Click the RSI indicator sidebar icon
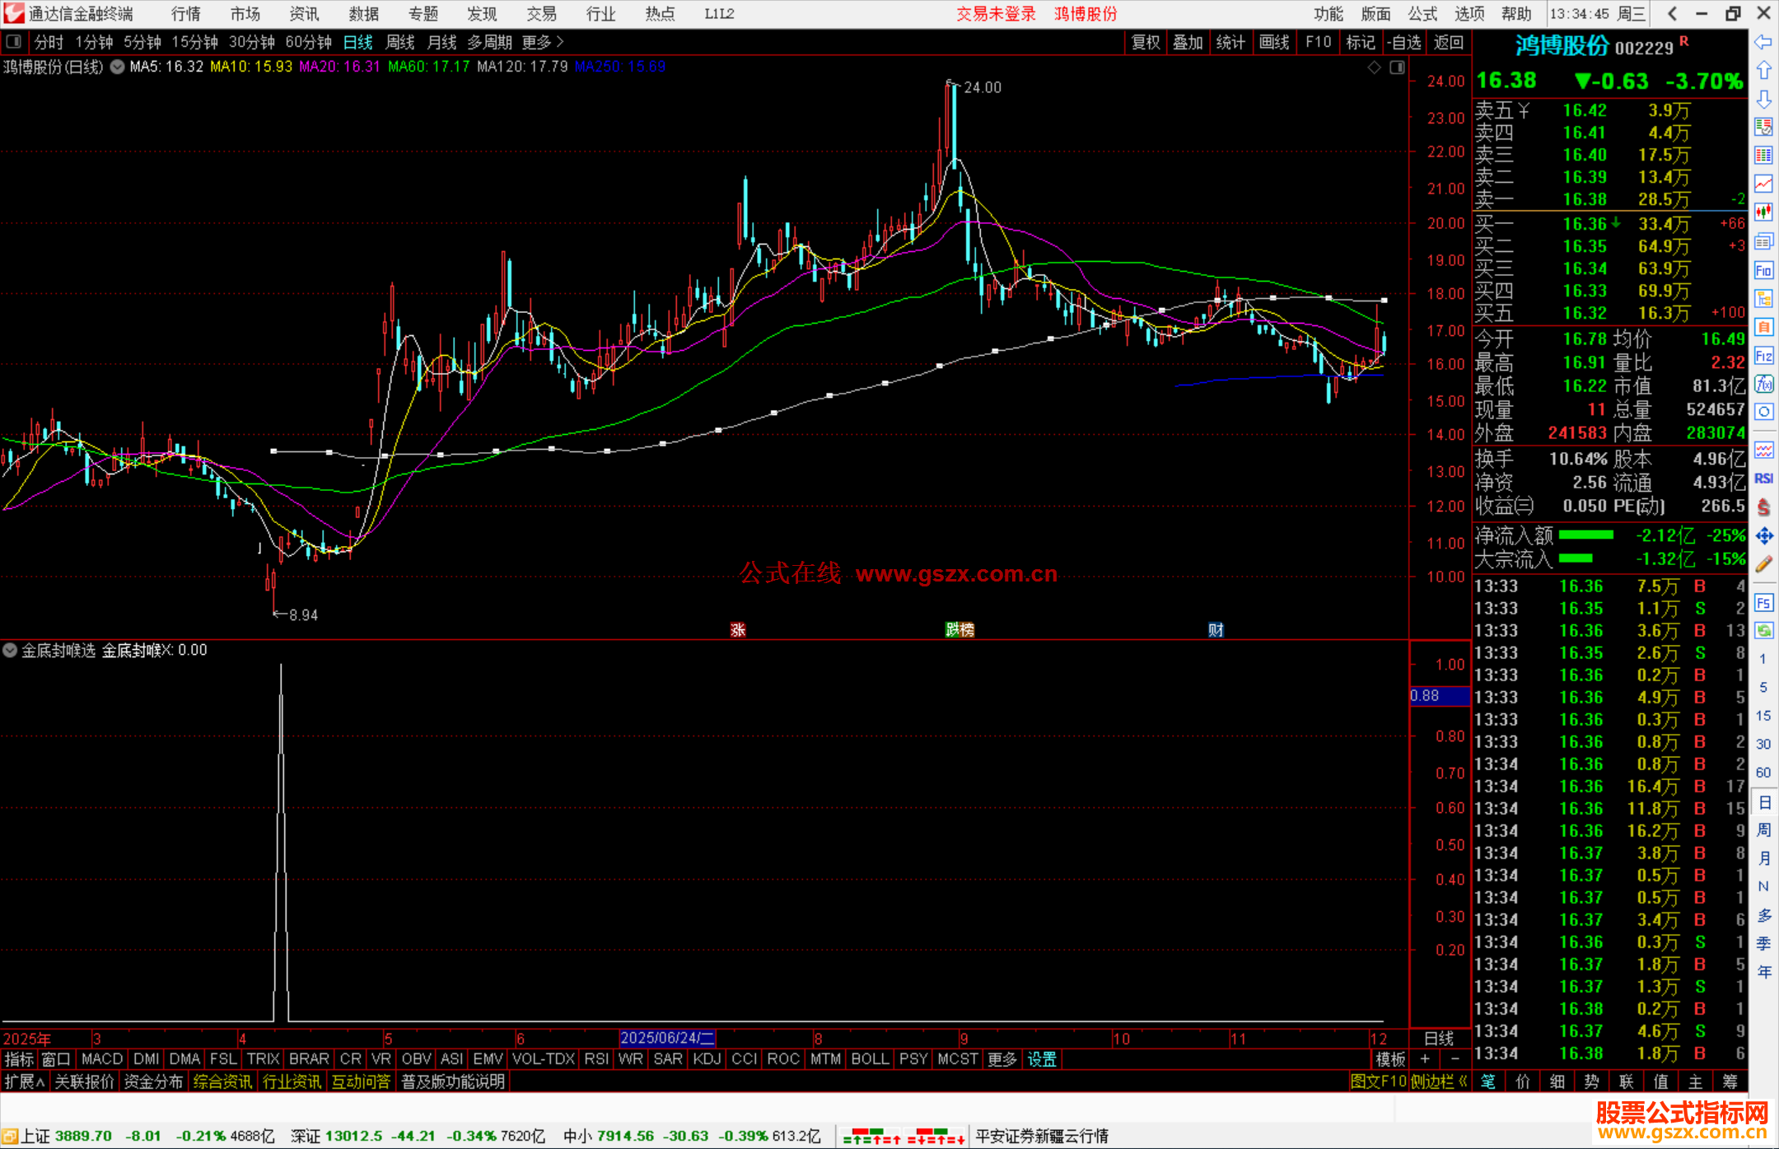Viewport: 1779px width, 1149px height. [x=1763, y=479]
